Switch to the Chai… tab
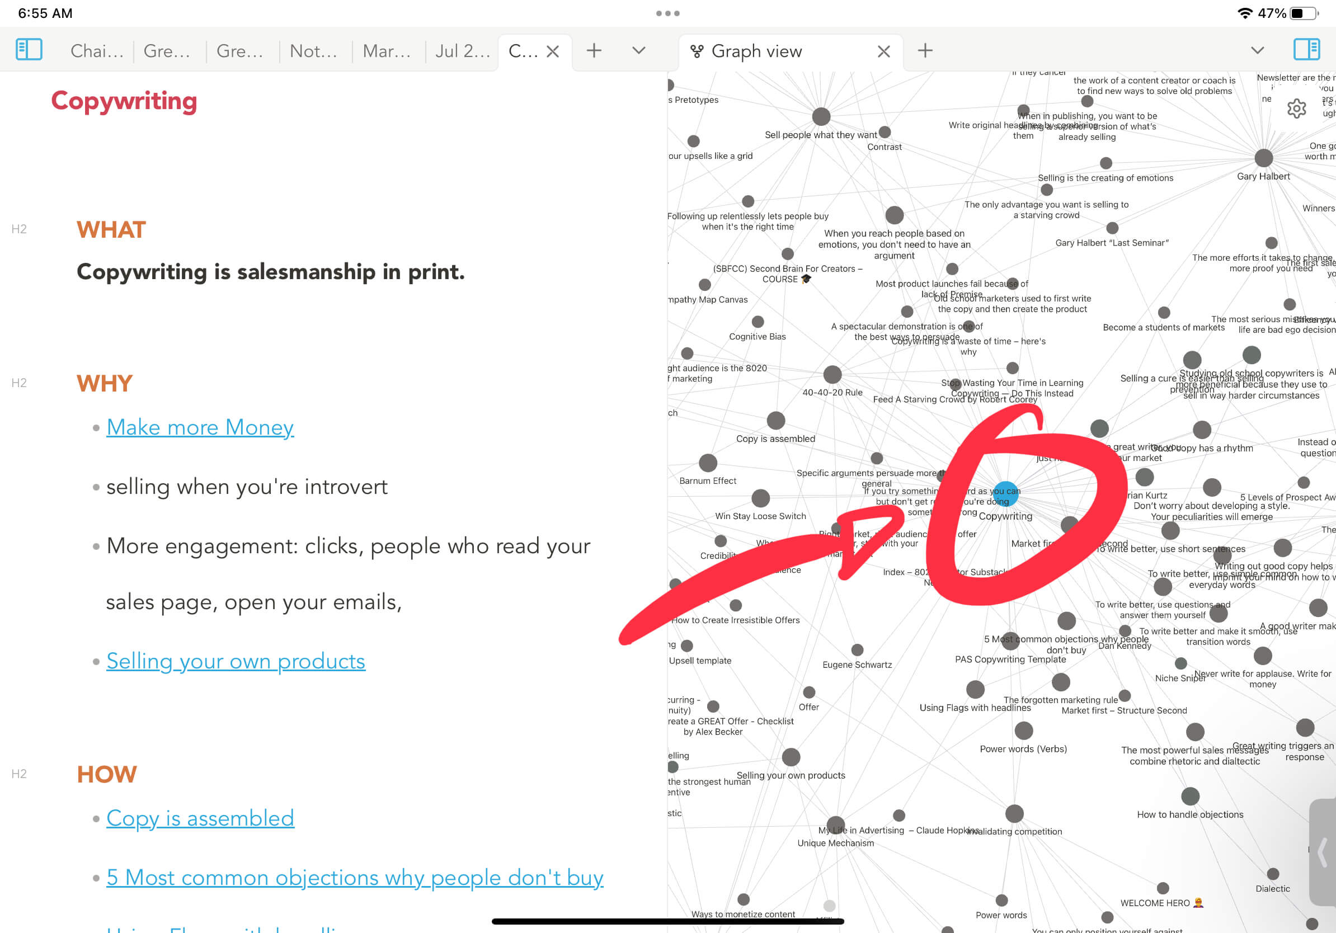Image resolution: width=1336 pixels, height=933 pixels. point(97,51)
